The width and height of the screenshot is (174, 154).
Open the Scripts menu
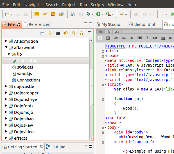97,5
